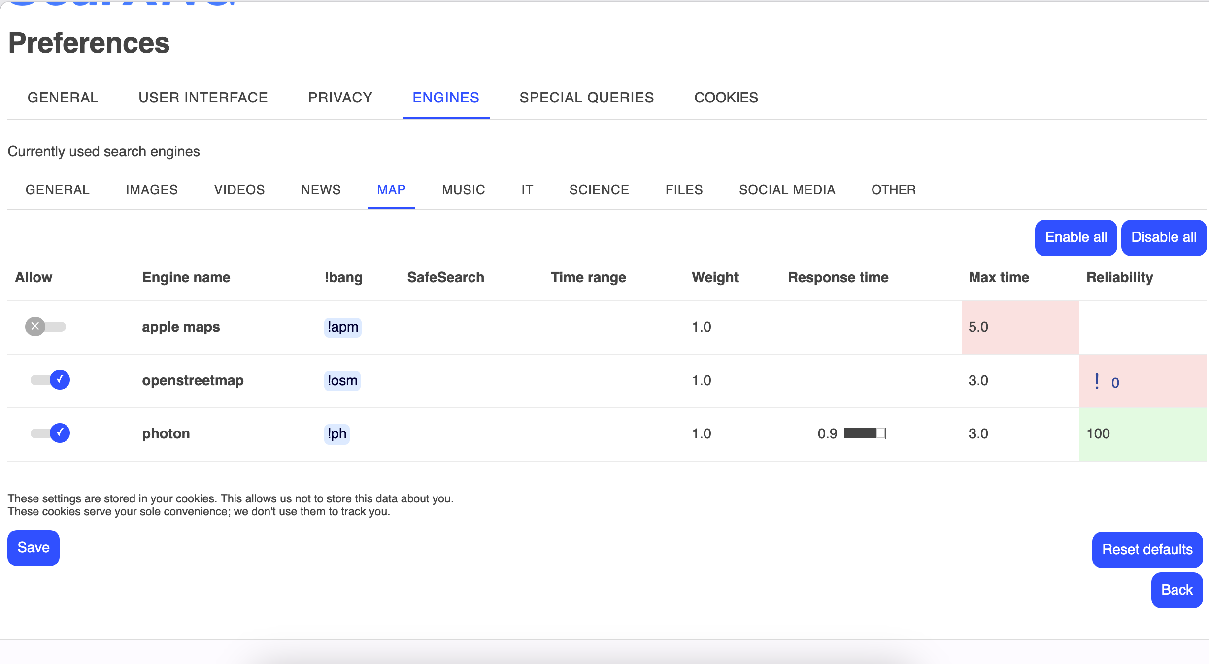Turn off the photon engine toggle
This screenshot has height=664, width=1209.
(x=50, y=433)
